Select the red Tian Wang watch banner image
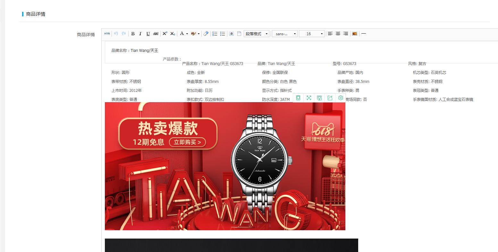The image size is (498, 252). pyautogui.click(x=225, y=166)
